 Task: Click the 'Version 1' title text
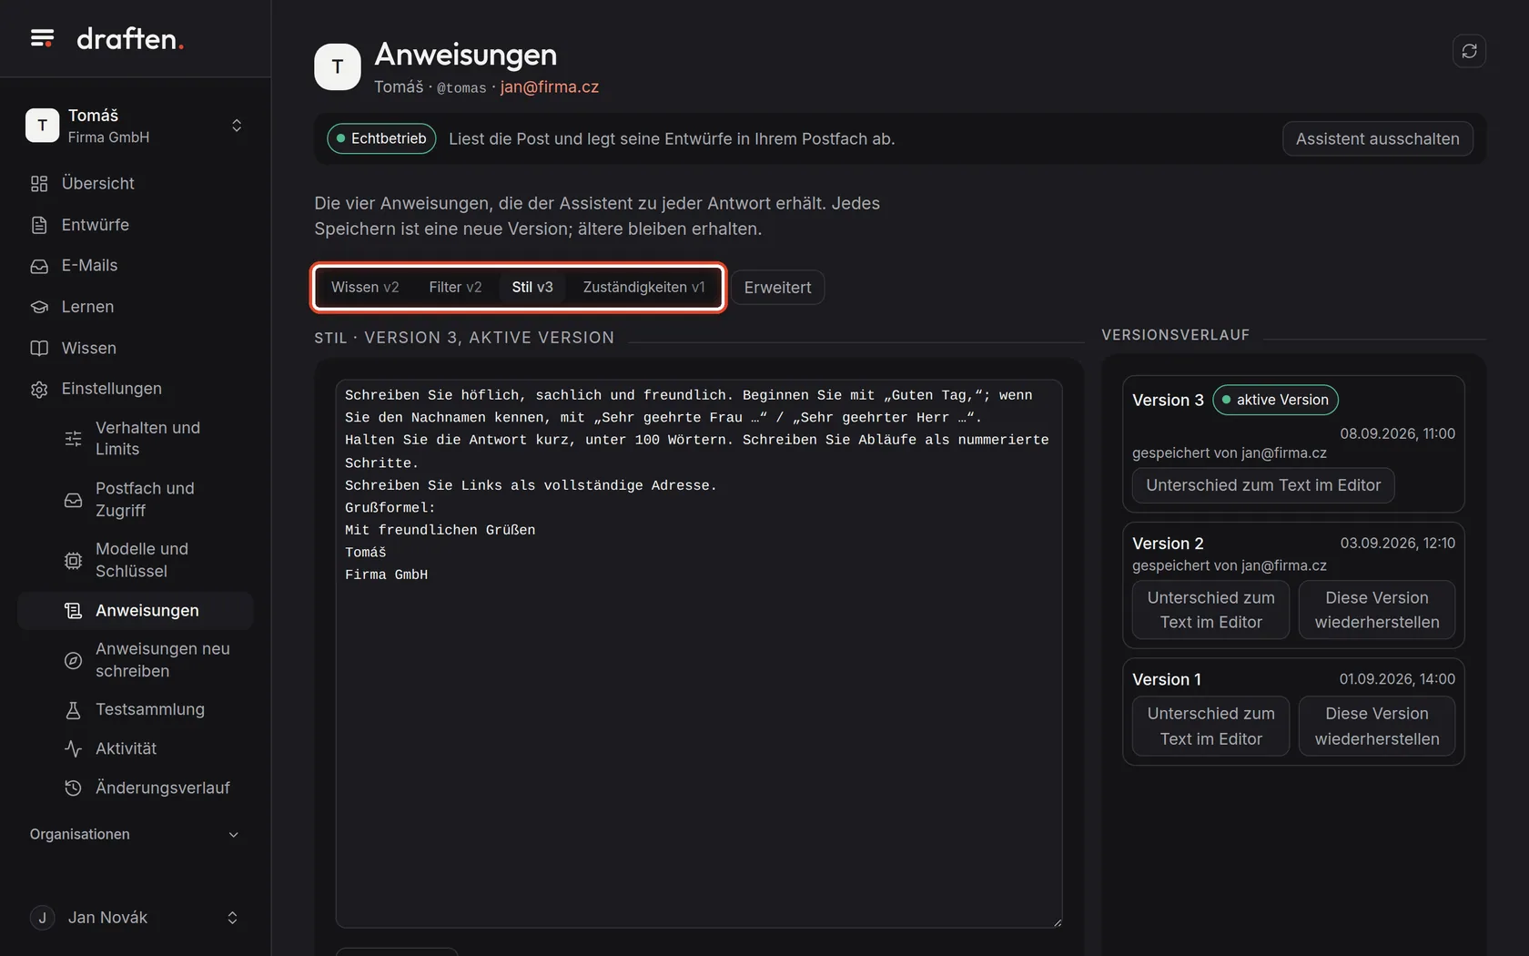pos(1167,680)
